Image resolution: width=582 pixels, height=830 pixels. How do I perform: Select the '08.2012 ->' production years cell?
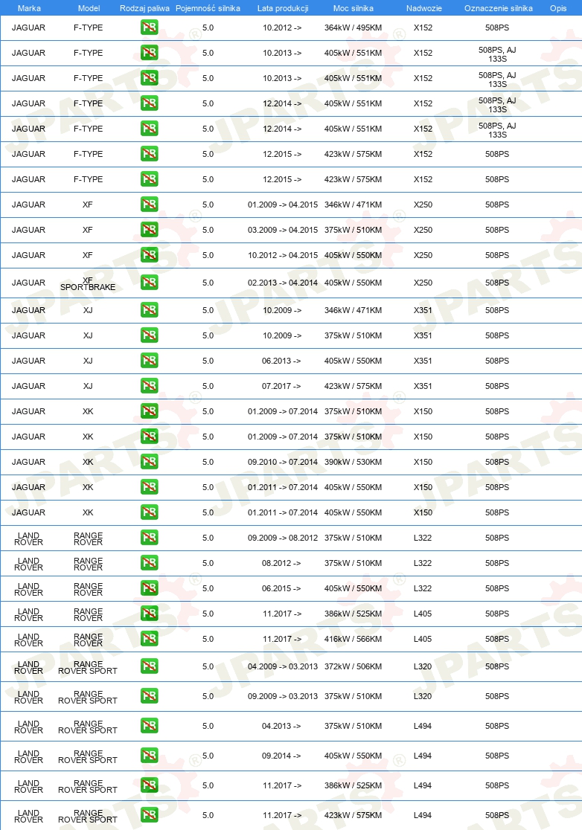(281, 563)
